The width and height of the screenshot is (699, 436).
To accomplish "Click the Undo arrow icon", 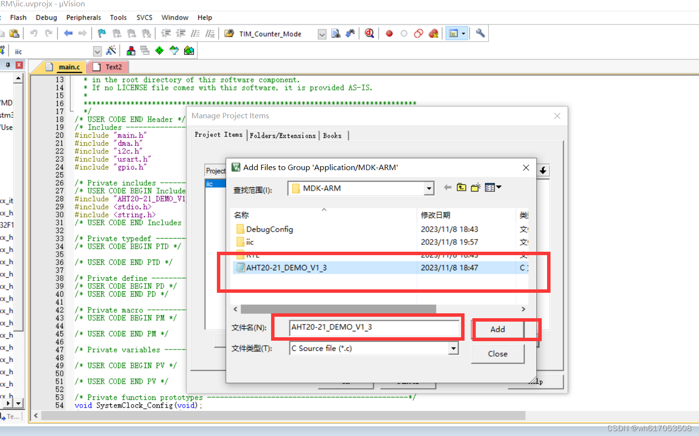I will click(x=34, y=33).
